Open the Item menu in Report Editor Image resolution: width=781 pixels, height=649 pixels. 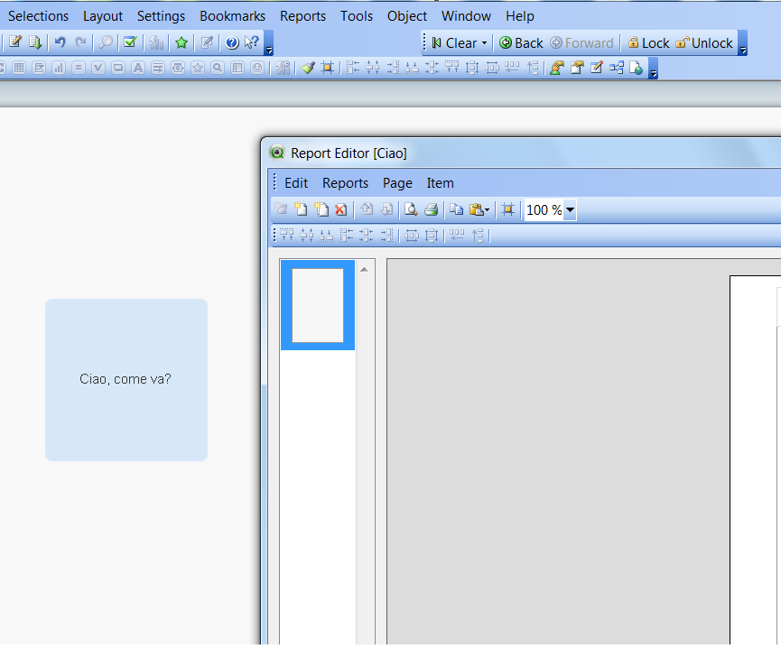(x=440, y=183)
